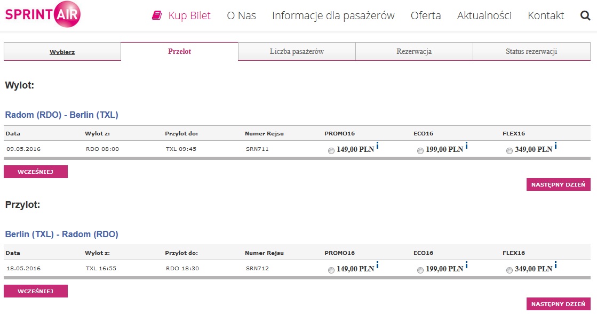Open the Oferta menu item
This screenshot has width=597, height=314.
point(426,15)
